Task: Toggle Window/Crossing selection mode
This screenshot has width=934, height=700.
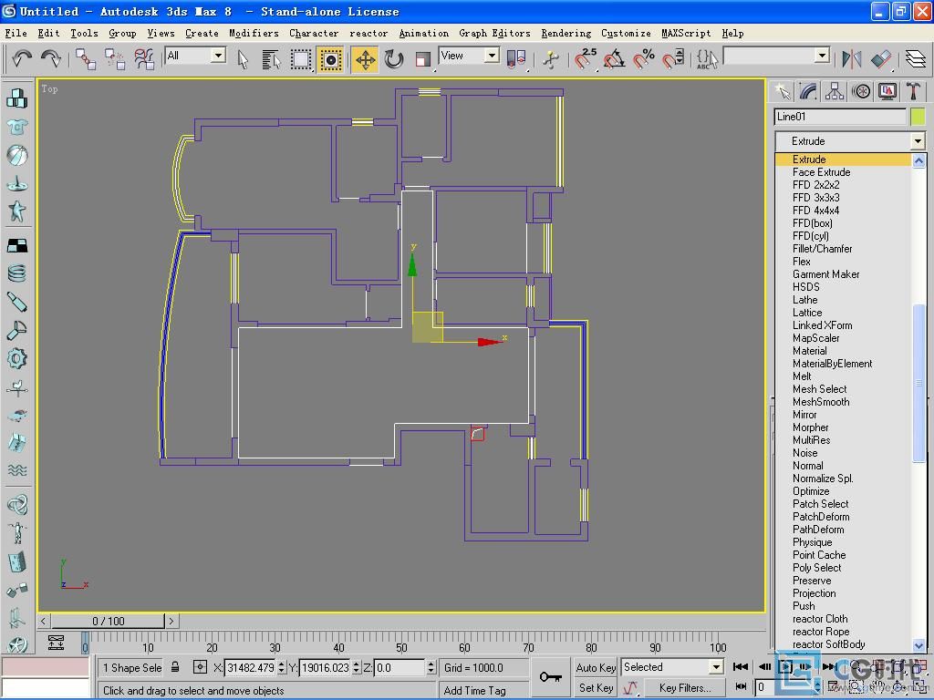Action: coord(330,59)
